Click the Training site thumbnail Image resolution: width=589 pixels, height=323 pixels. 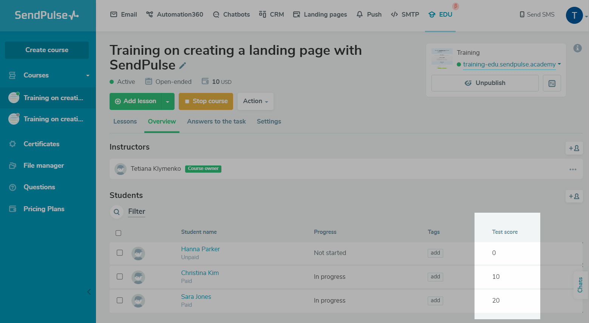[x=442, y=58]
